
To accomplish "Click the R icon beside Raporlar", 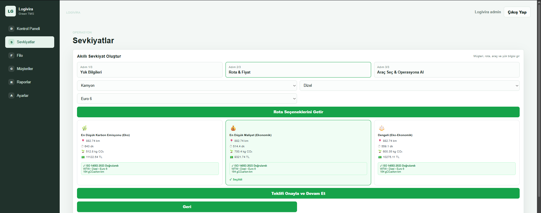I will coord(12,82).
